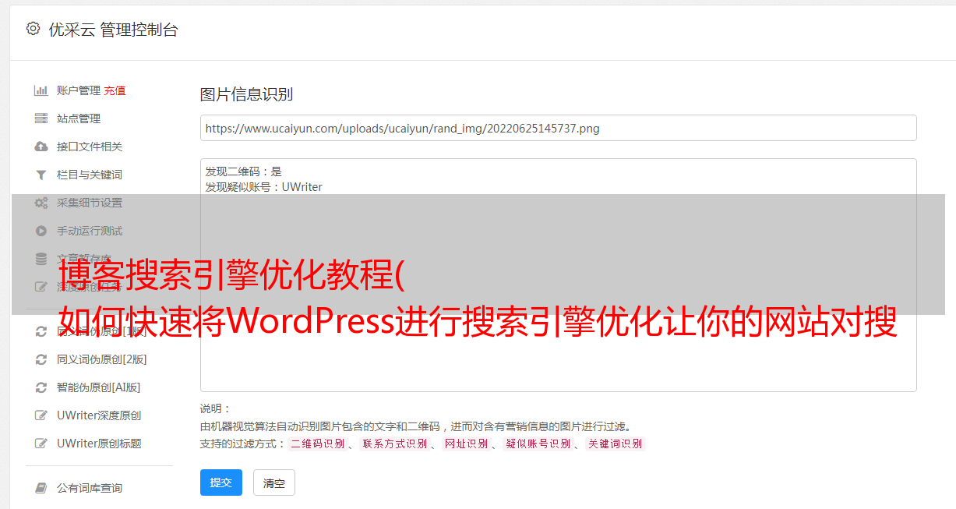Click the cloud upload icon for 接口文件相关
Screen dimensions: 956x509
(41, 147)
